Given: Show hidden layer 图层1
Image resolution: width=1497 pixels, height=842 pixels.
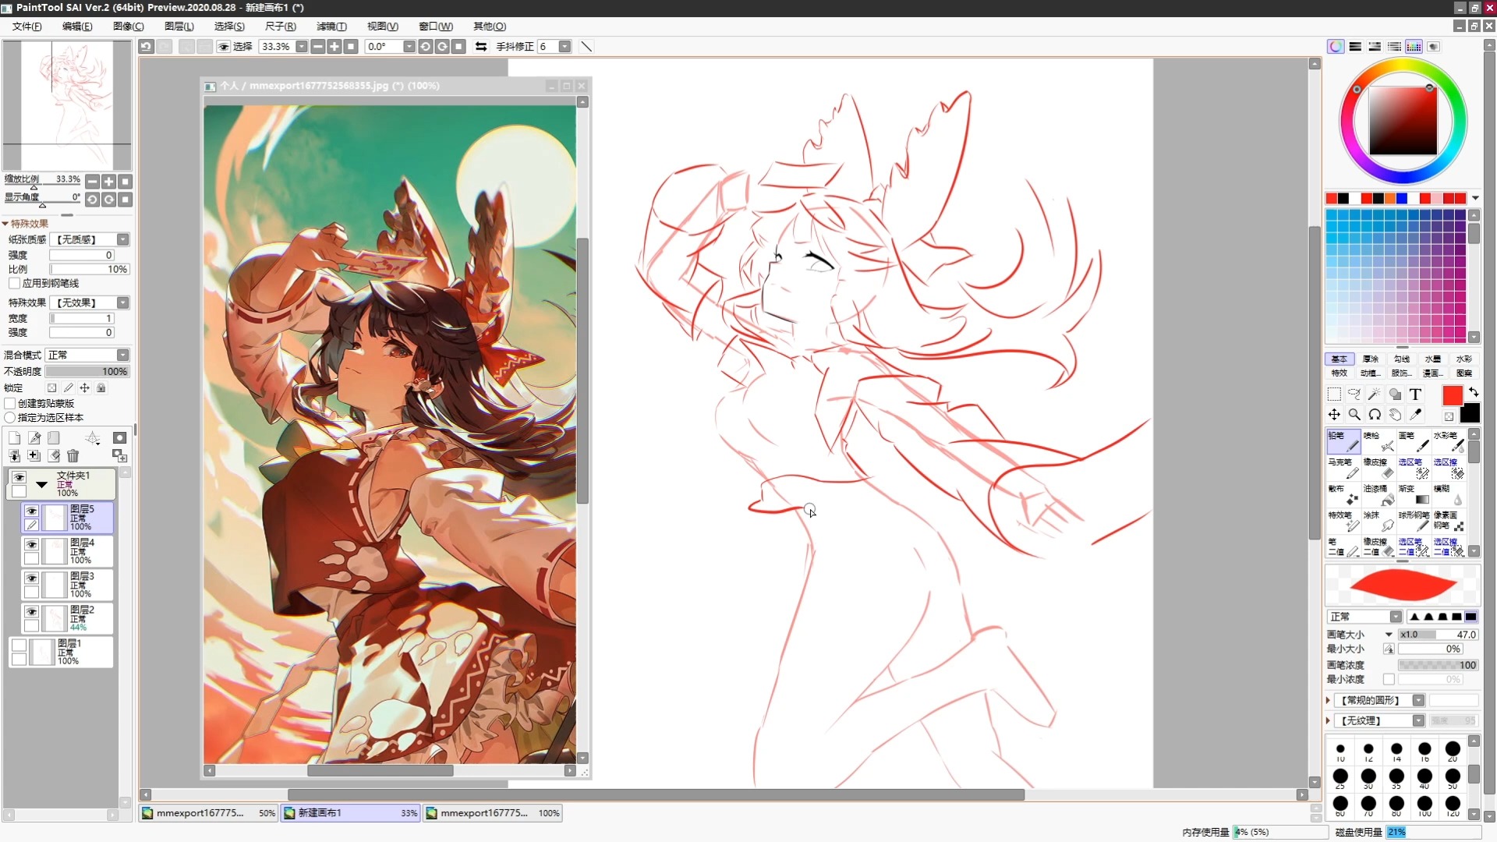Looking at the screenshot, I should click(x=19, y=645).
